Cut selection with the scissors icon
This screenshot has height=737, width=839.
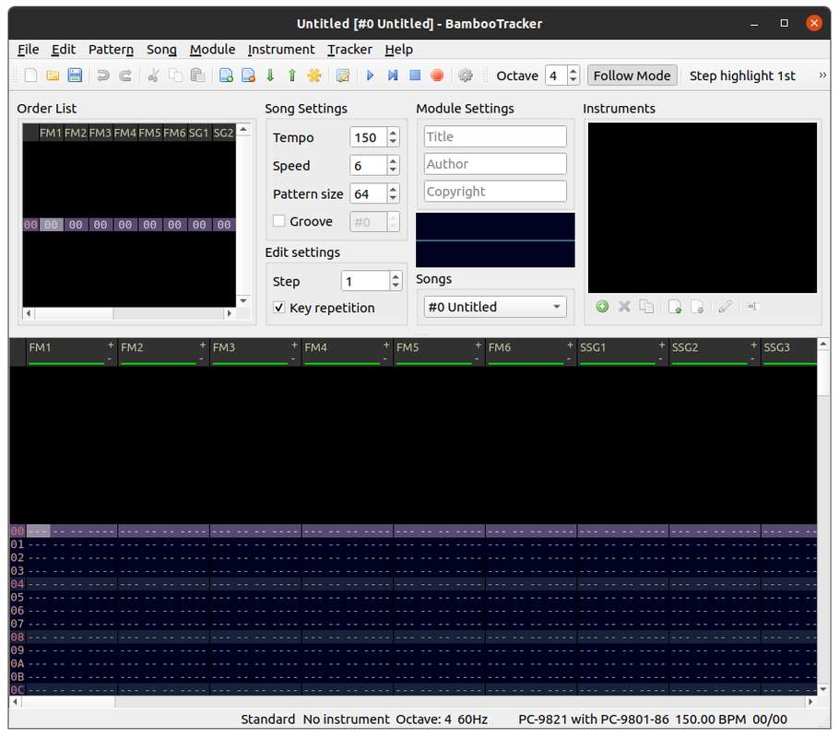154,76
